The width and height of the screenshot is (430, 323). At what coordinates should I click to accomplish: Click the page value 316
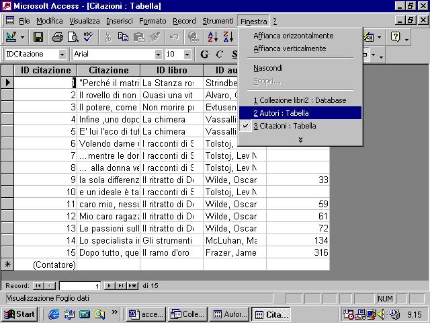(x=298, y=252)
